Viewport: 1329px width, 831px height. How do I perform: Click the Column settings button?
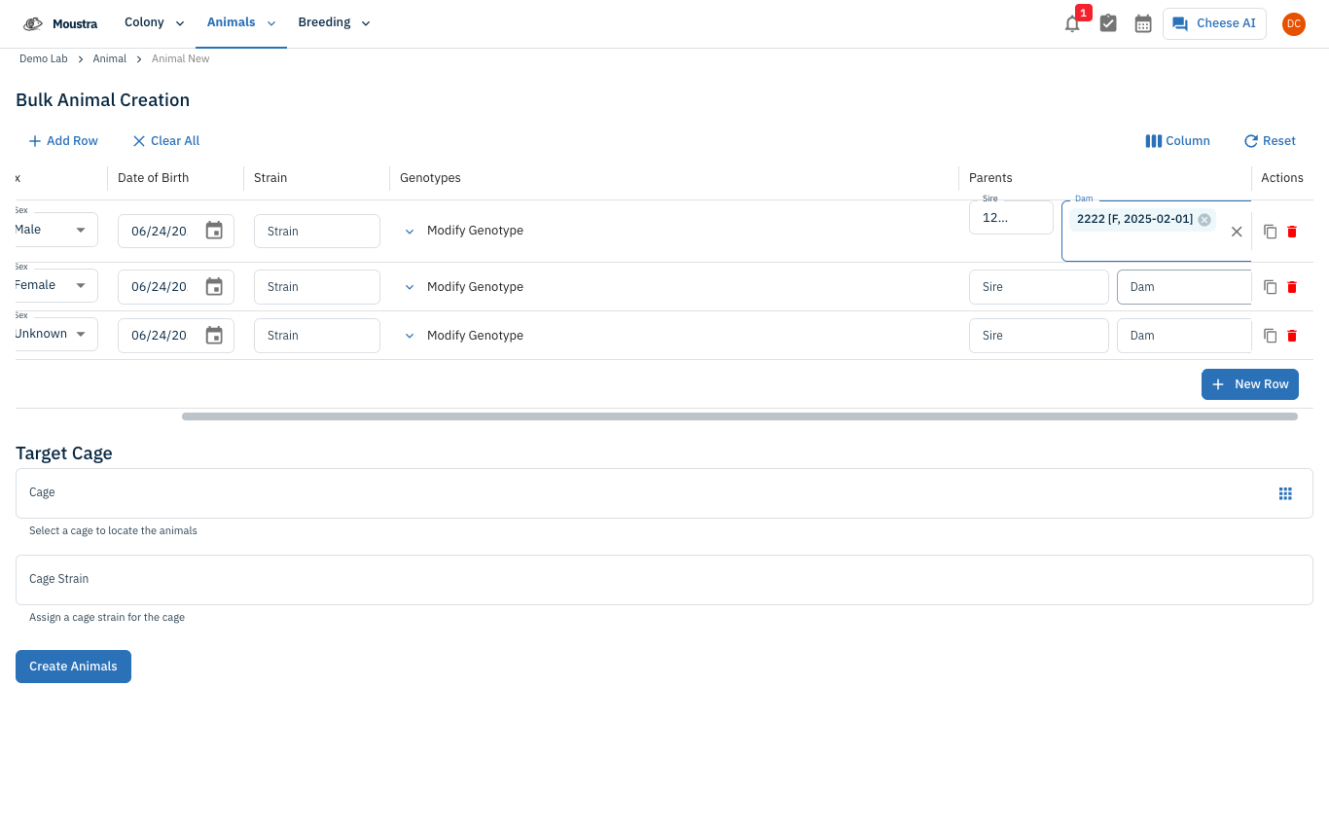point(1178,141)
